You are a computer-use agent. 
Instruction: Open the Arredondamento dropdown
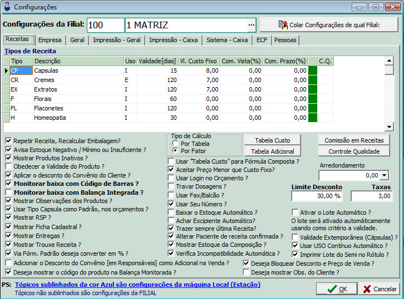pos(385,175)
